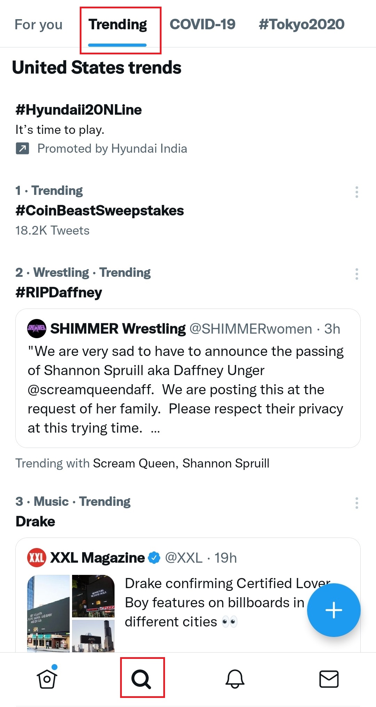Switch to the COVID-19 tab

[x=202, y=25]
